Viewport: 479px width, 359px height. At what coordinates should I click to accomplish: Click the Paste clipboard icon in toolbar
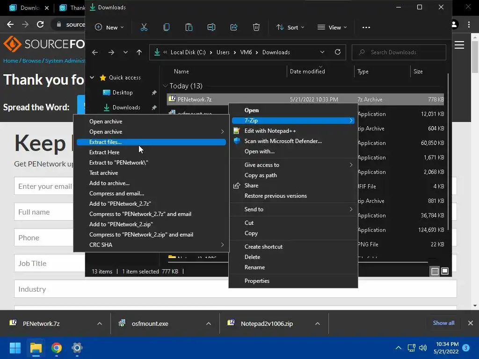tap(189, 27)
